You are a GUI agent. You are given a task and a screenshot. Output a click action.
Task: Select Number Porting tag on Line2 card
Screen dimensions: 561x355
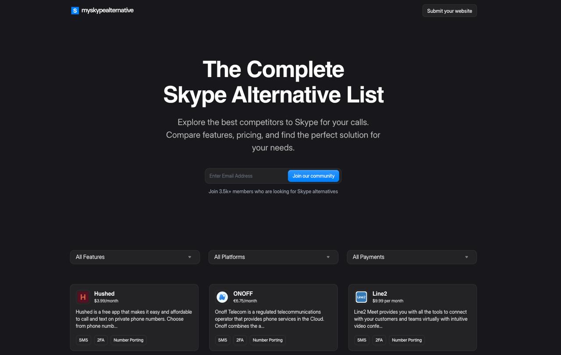(x=407, y=340)
